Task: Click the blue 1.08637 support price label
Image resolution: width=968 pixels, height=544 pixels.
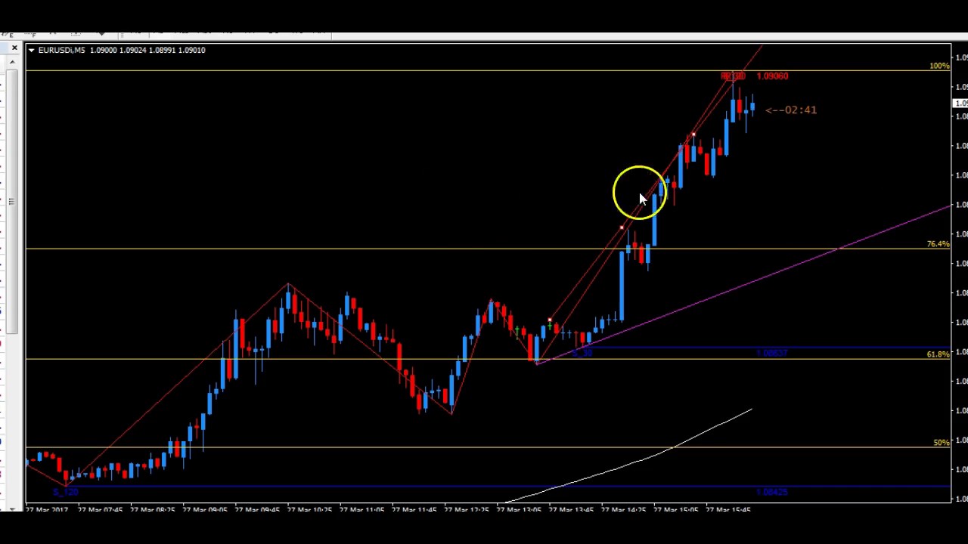Action: coord(772,354)
